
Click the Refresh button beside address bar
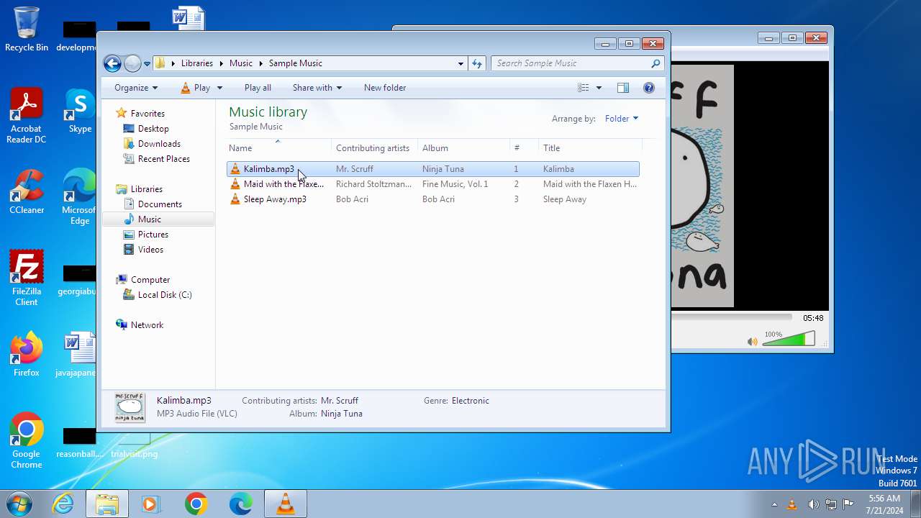[x=476, y=63]
